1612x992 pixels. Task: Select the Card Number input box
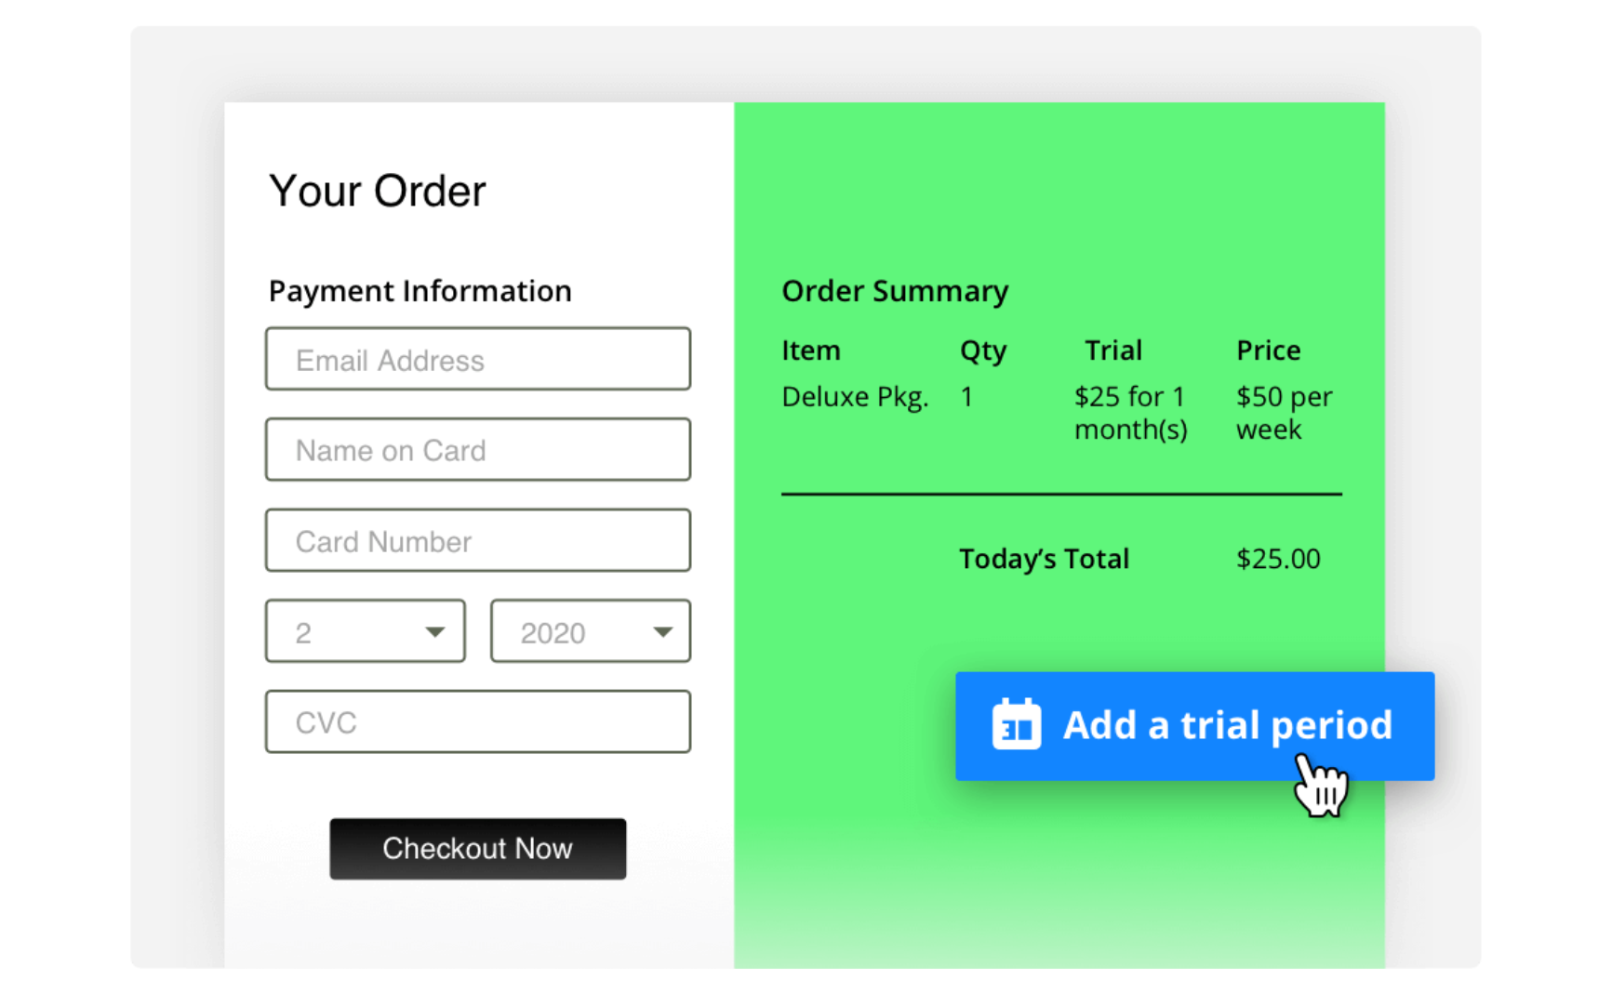(x=477, y=540)
